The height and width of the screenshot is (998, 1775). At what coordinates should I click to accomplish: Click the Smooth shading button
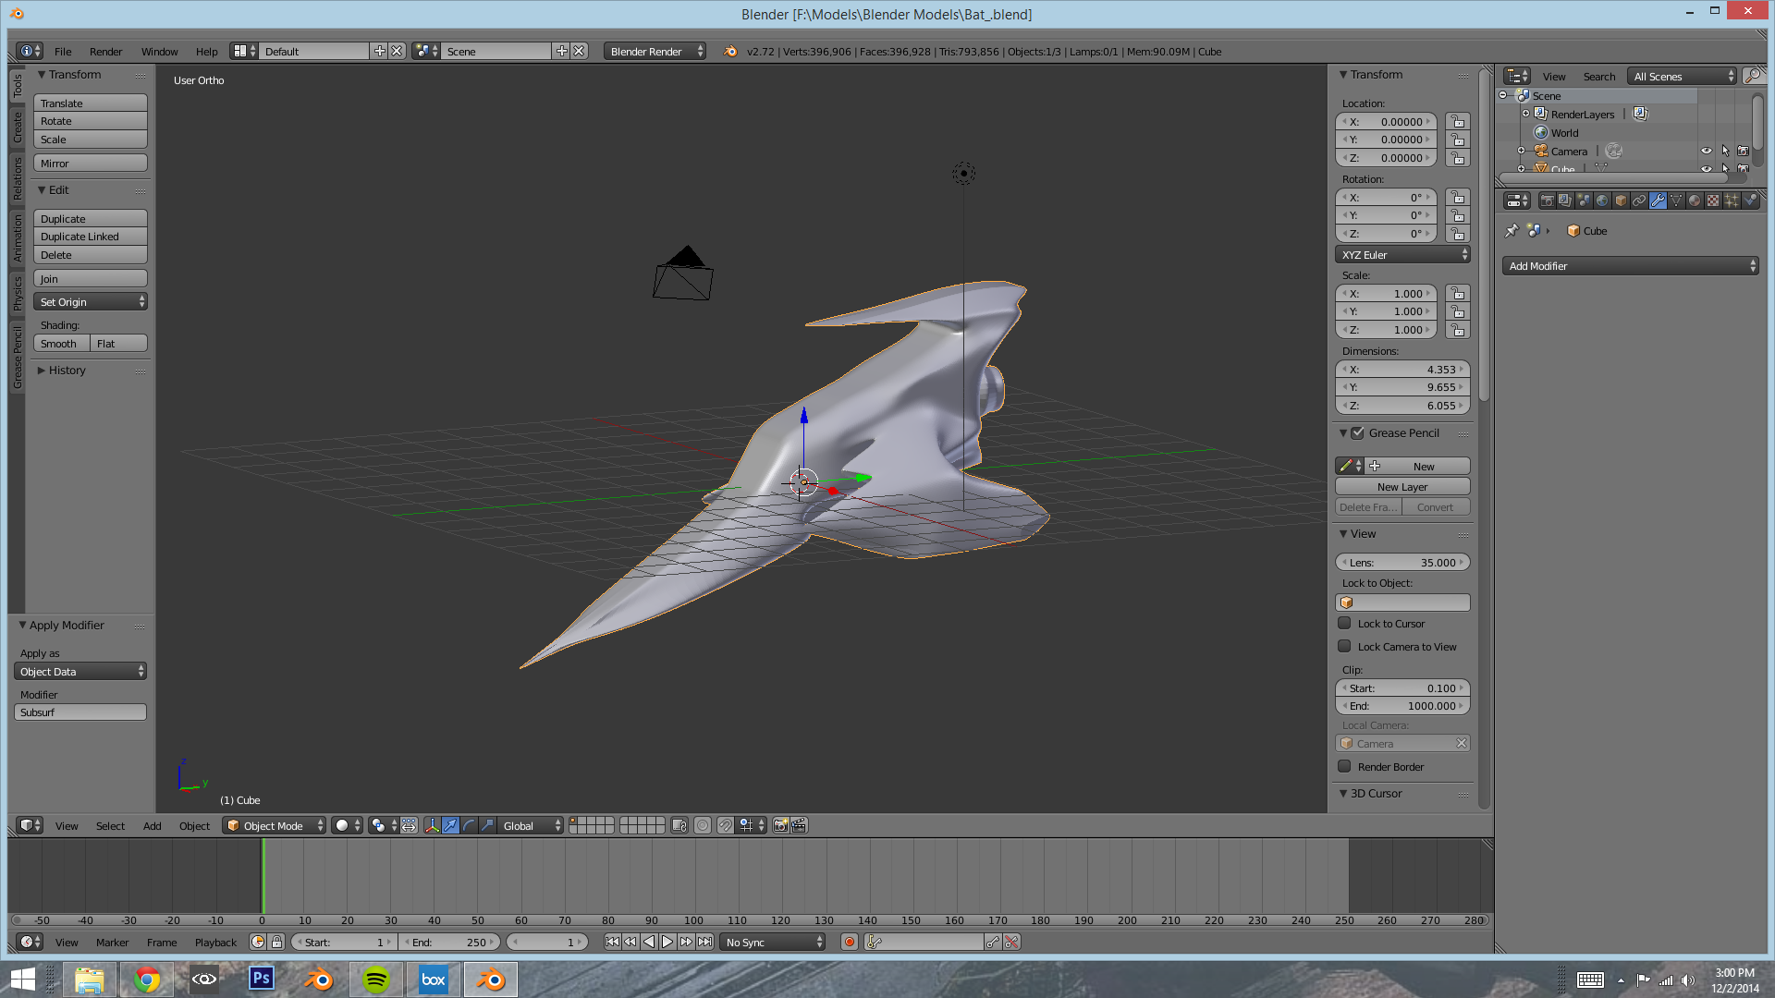(61, 344)
